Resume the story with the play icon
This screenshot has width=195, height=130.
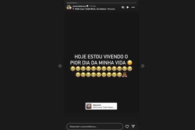click(128, 7)
